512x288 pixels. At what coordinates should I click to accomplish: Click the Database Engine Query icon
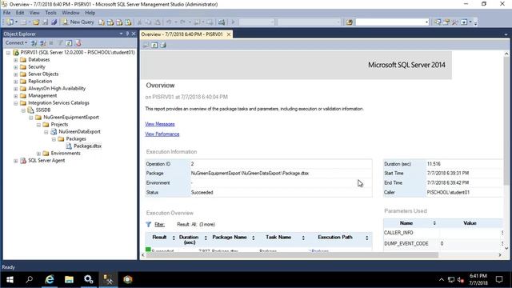click(x=102, y=22)
